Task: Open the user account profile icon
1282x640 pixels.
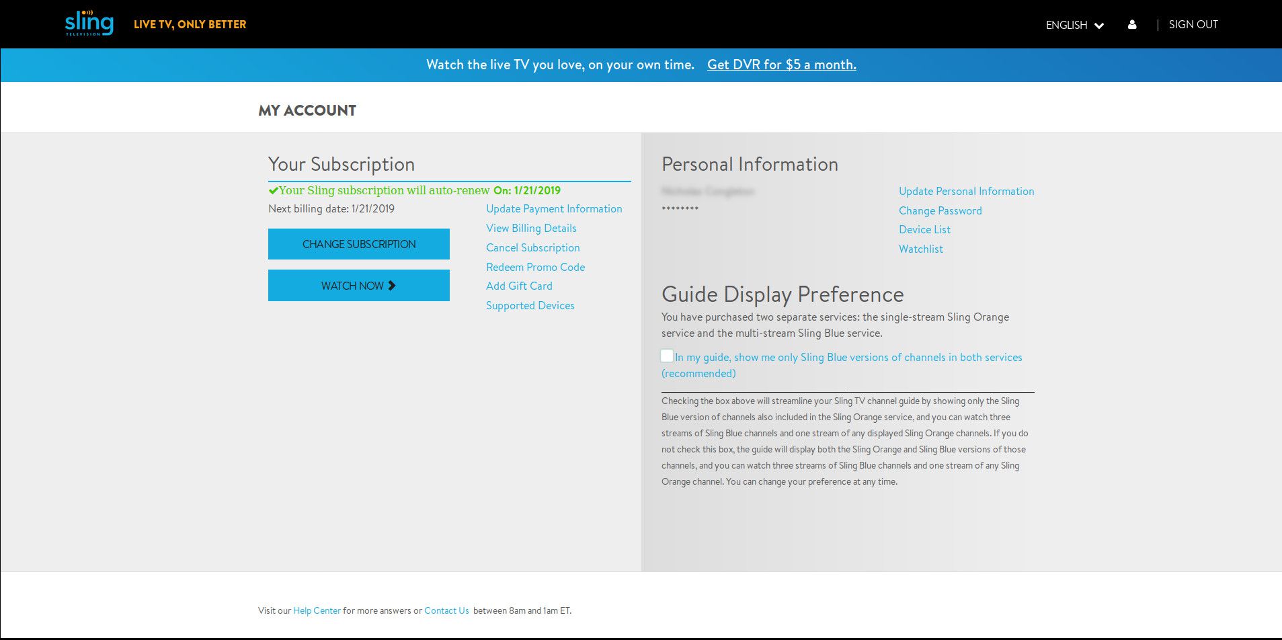Action: click(x=1132, y=24)
